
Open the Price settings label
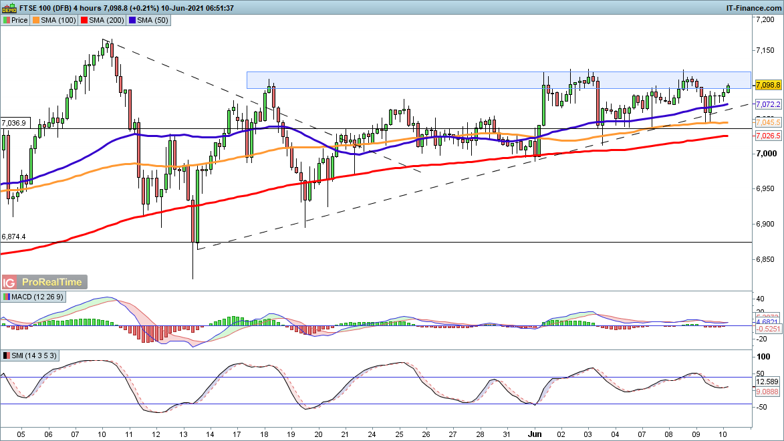click(19, 20)
